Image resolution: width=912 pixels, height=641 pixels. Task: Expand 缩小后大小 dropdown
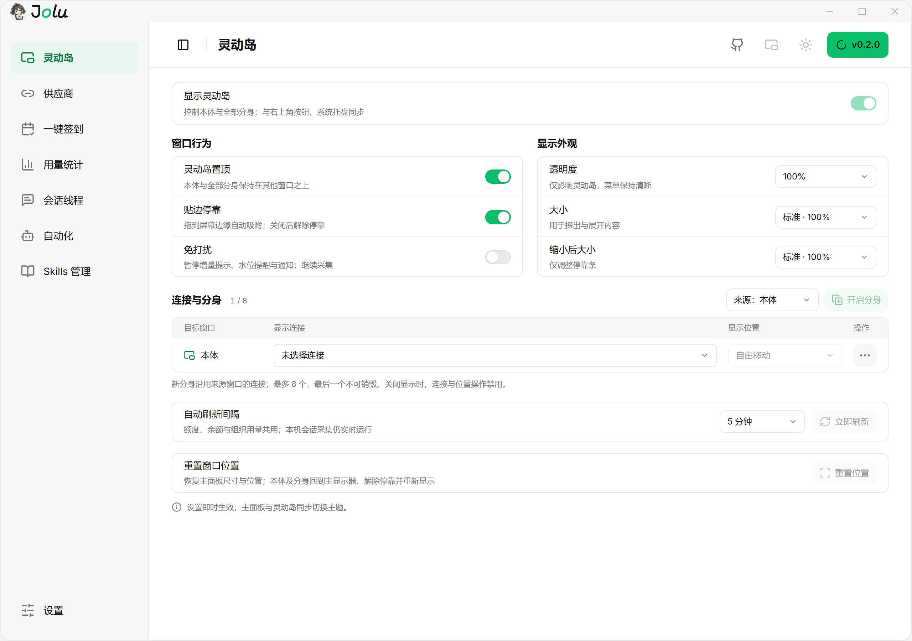825,257
